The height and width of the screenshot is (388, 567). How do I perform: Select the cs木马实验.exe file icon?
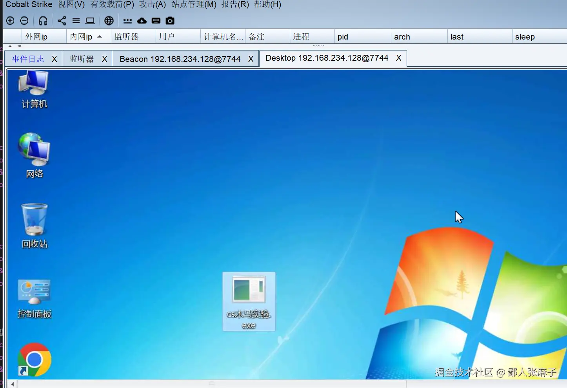tap(249, 301)
